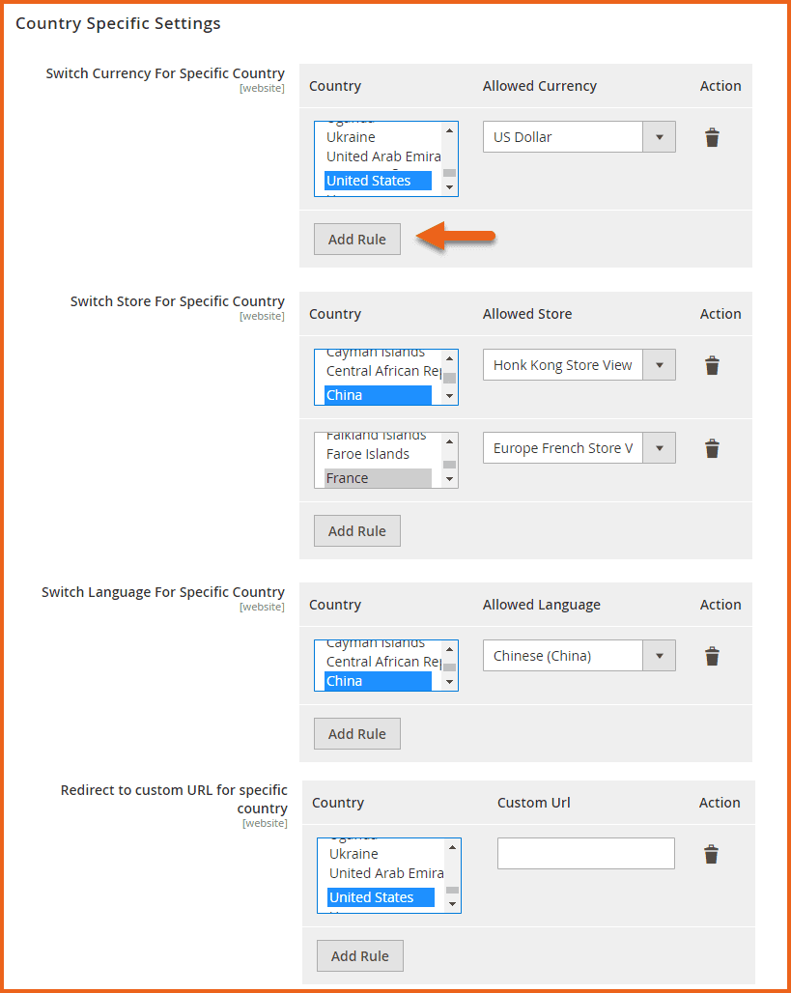Open the US Dollar currency dropdown

tap(659, 137)
